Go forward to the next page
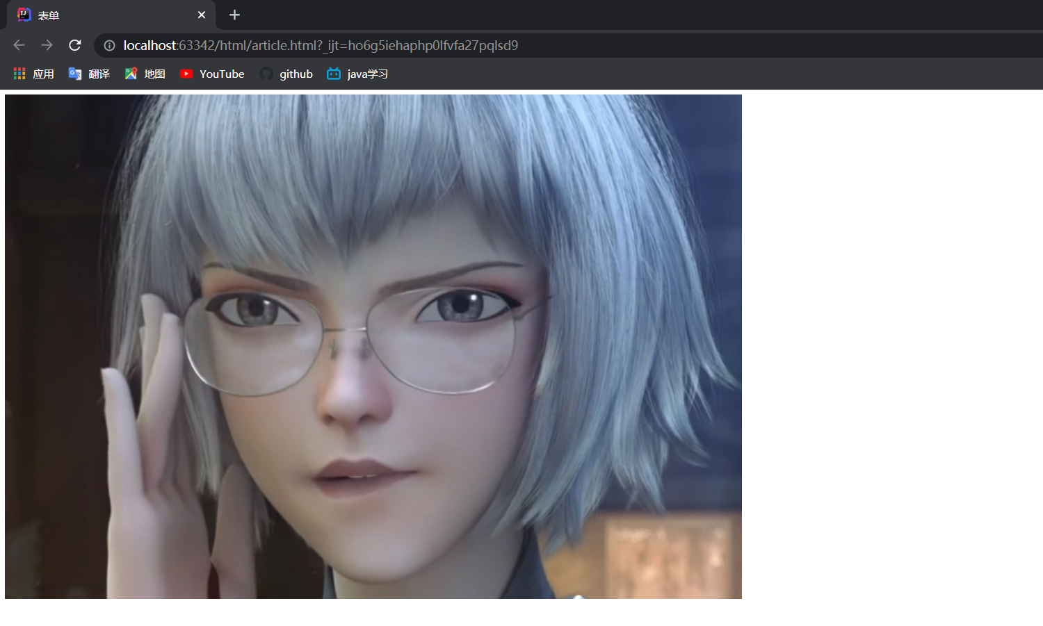Screen dimensions: 1043x626 click(x=47, y=45)
